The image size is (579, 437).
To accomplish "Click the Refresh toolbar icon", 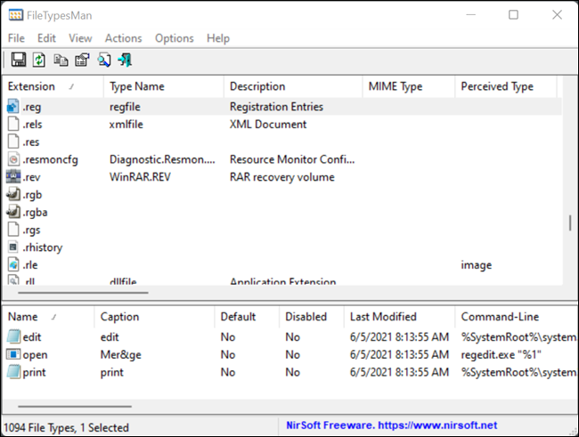I will tap(39, 60).
